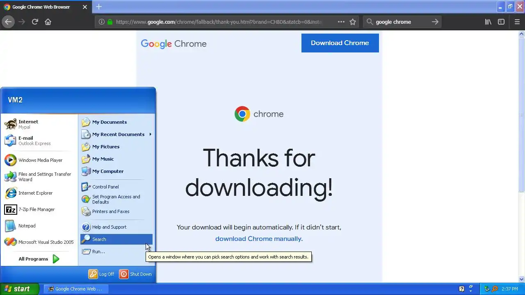The width and height of the screenshot is (525, 295).
Task: Open Control Panel
Action: (x=116, y=187)
